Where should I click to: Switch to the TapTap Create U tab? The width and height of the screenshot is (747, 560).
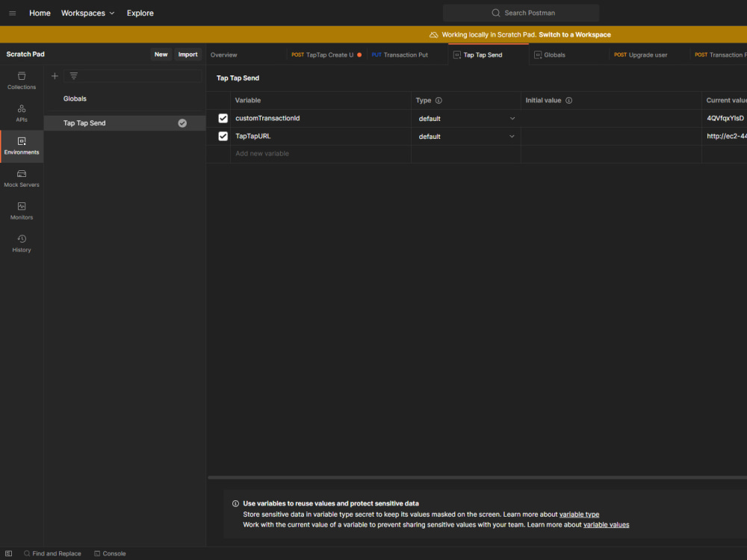326,55
